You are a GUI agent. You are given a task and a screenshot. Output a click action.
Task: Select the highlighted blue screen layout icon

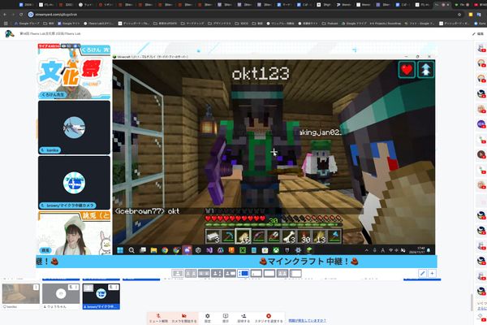(x=243, y=273)
